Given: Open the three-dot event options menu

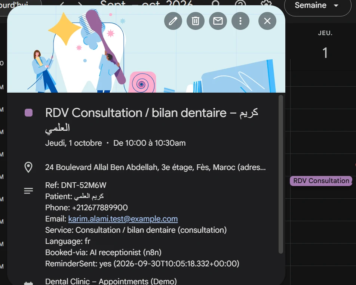Looking at the screenshot, I should click(240, 21).
